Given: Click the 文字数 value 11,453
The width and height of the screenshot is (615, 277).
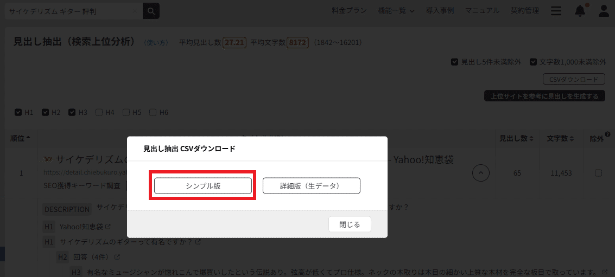Looking at the screenshot, I should pyautogui.click(x=562, y=173).
